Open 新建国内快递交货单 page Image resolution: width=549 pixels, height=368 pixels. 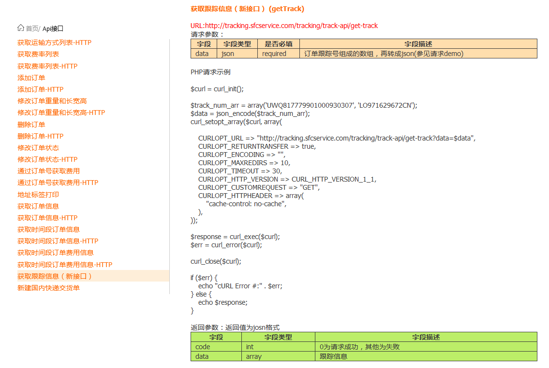pos(48,288)
